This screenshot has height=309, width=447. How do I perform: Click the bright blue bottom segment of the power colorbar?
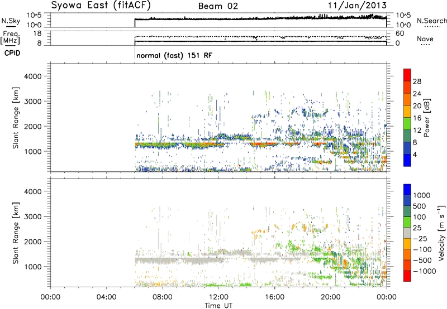(x=407, y=160)
